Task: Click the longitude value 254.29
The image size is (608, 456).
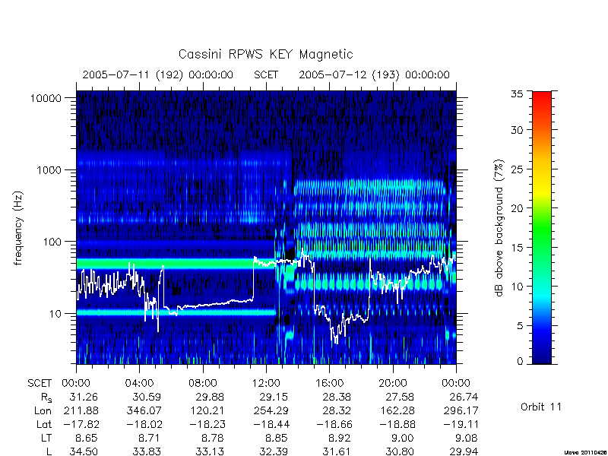Action: 271,410
